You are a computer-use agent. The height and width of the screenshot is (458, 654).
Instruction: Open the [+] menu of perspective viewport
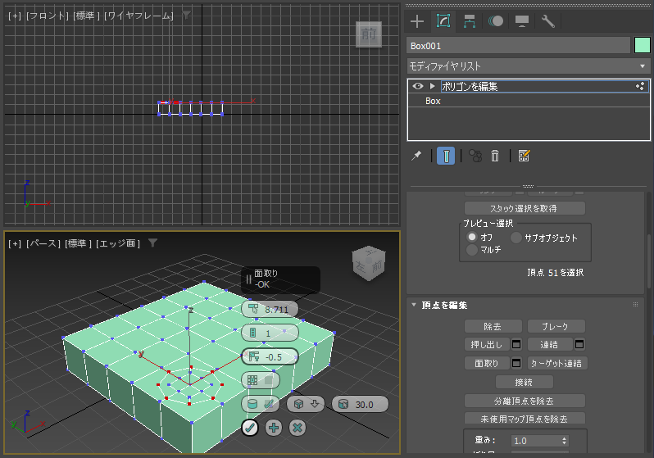coord(15,243)
